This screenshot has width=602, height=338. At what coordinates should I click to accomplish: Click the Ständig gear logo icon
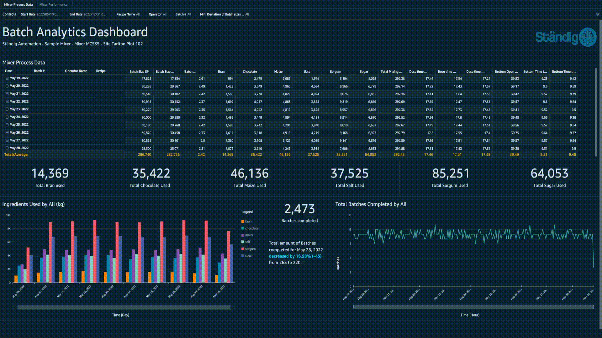[x=588, y=37]
